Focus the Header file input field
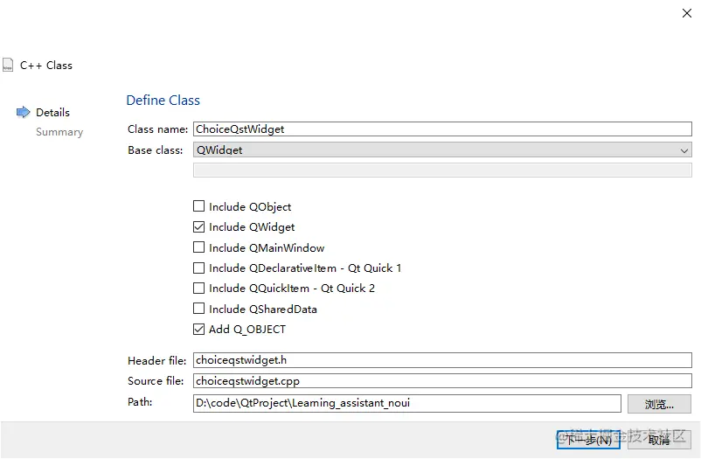Screen dimensions: 701x459 tap(442, 360)
